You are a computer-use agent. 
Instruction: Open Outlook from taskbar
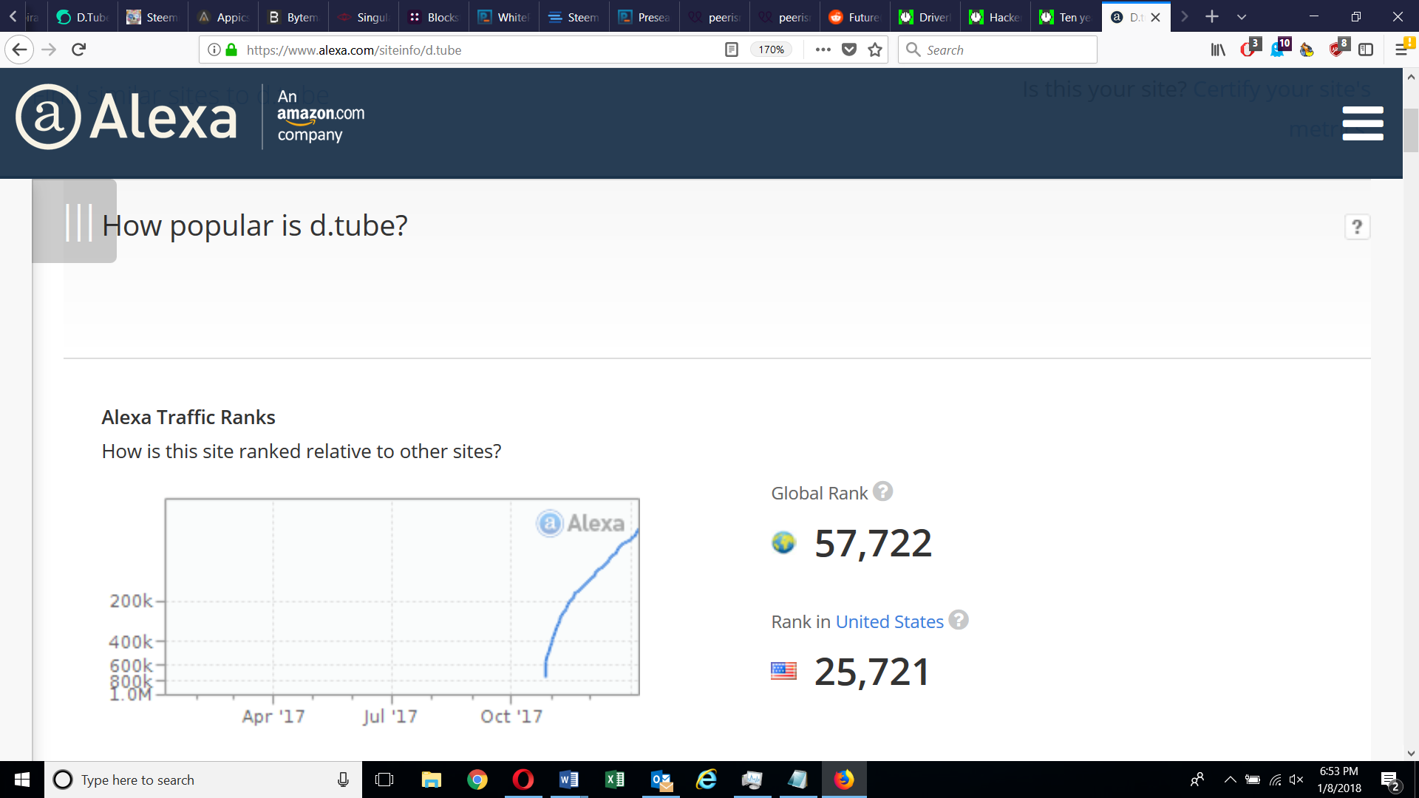(x=661, y=780)
